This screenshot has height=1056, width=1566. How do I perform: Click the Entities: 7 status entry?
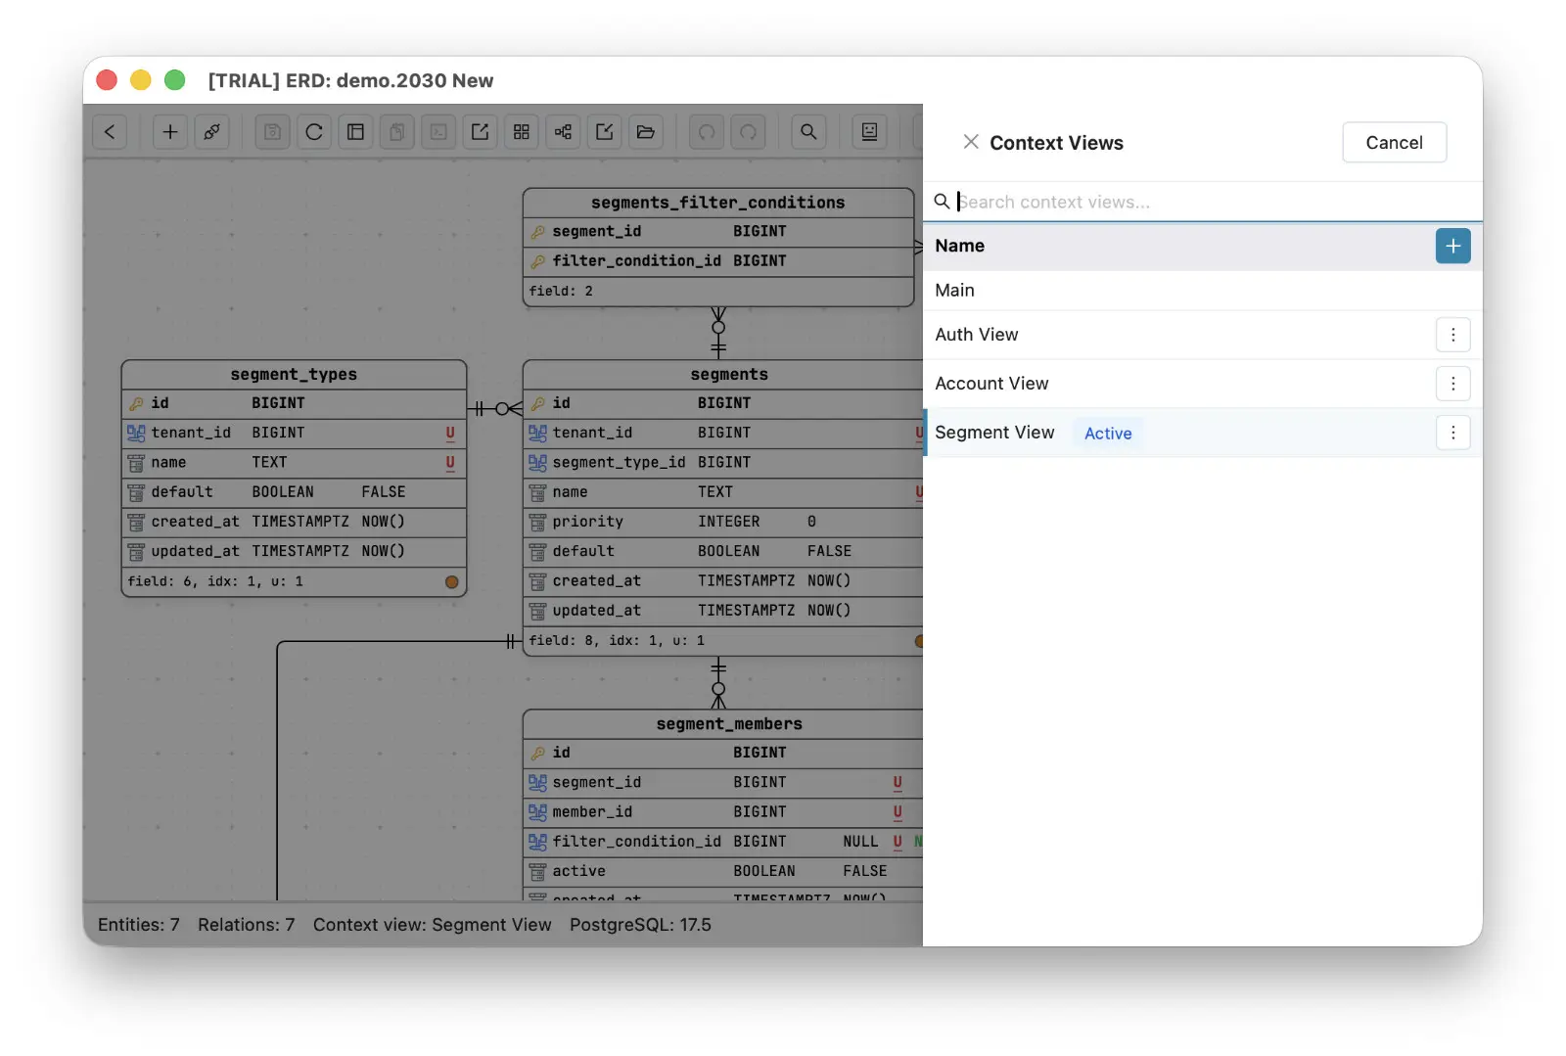[x=139, y=925]
